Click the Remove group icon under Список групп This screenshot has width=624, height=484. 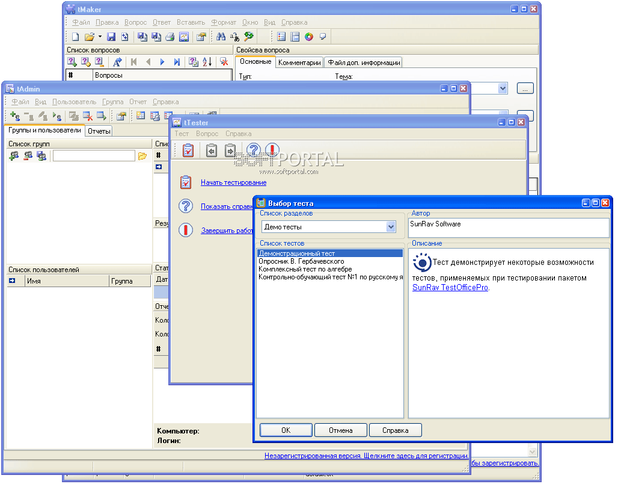point(28,156)
